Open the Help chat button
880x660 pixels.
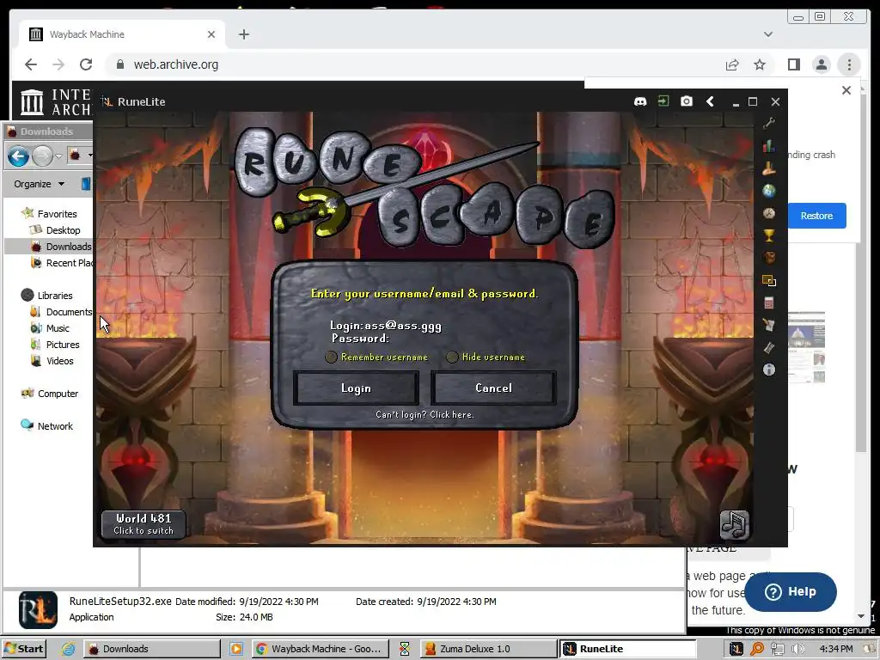point(791,591)
